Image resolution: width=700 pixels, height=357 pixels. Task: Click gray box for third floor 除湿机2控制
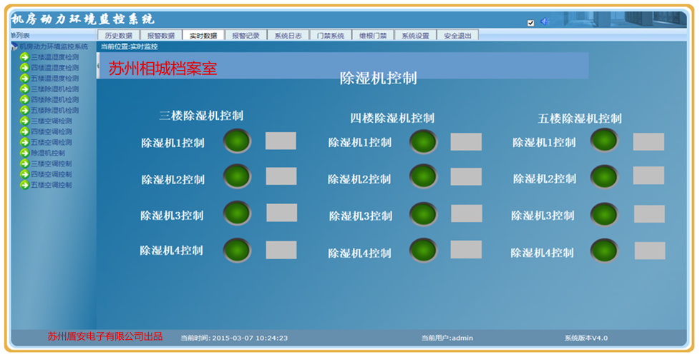click(281, 176)
